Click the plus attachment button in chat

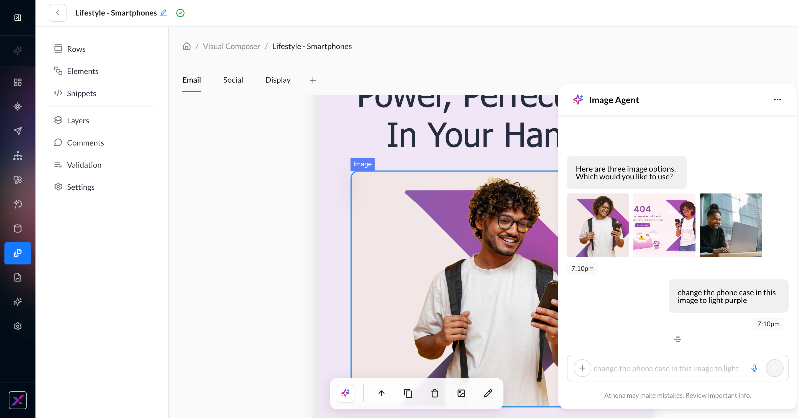tap(582, 368)
